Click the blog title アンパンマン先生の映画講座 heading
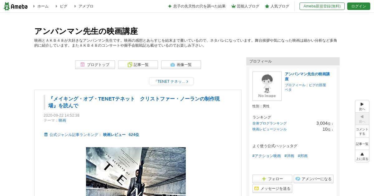This screenshot has height=196, width=374. 86,31
